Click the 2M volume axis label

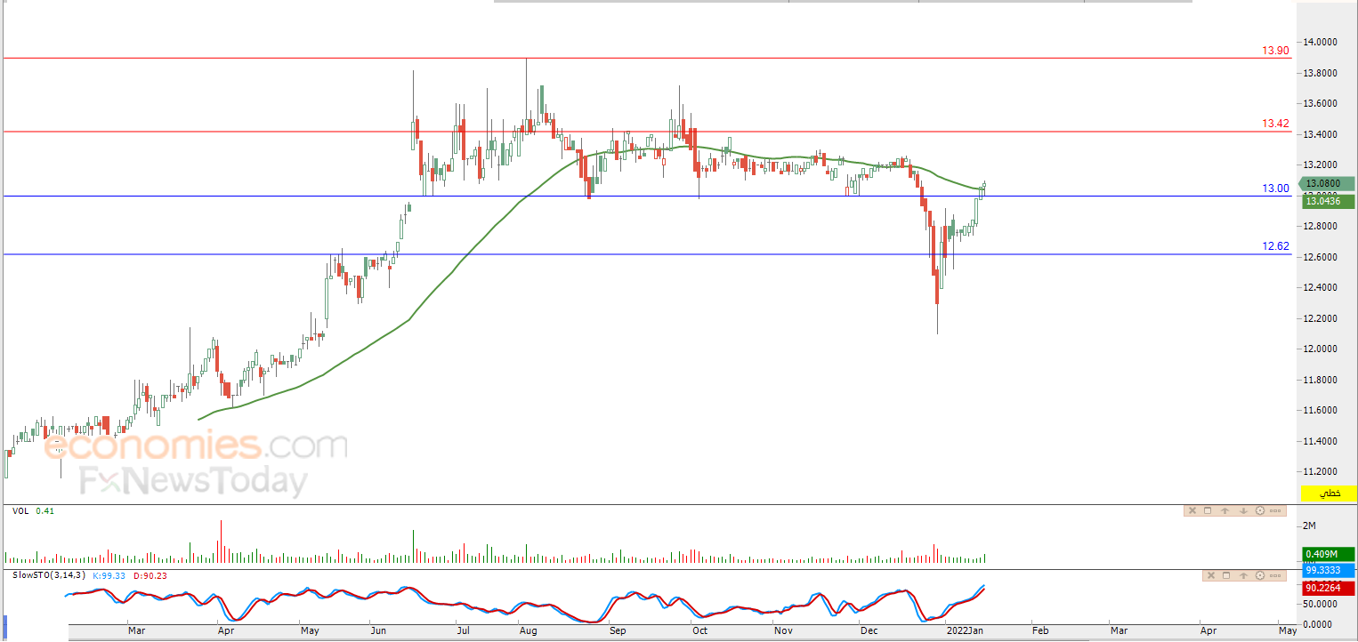click(x=1309, y=526)
